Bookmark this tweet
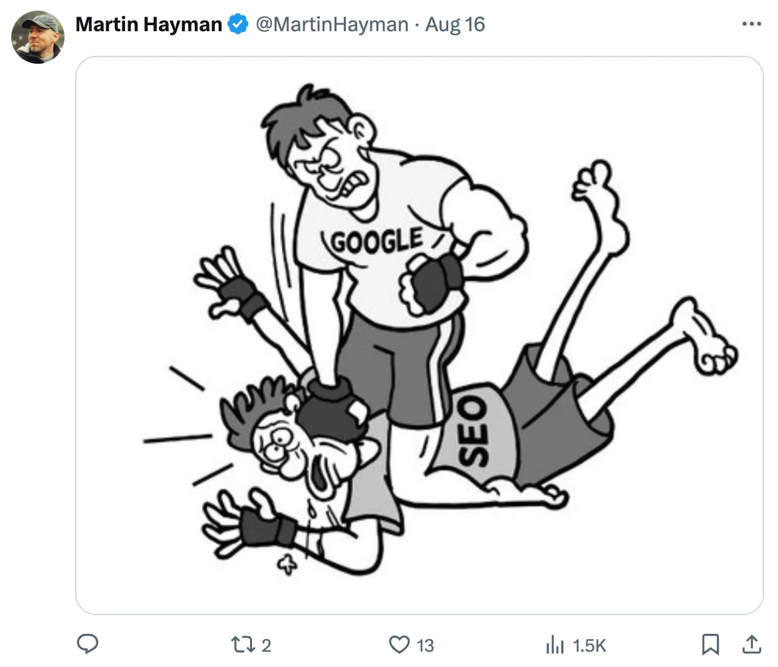The height and width of the screenshot is (667, 778). 710,644
